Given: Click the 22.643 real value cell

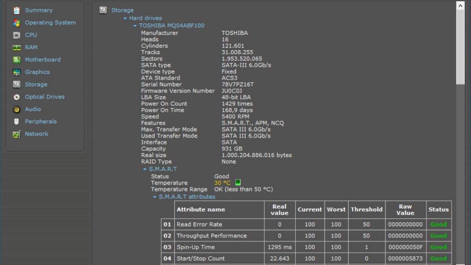Looking at the screenshot, I should point(279,259).
